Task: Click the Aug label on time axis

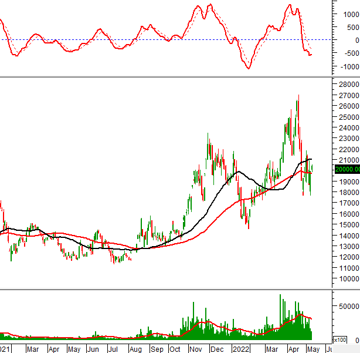Action: coord(135,349)
